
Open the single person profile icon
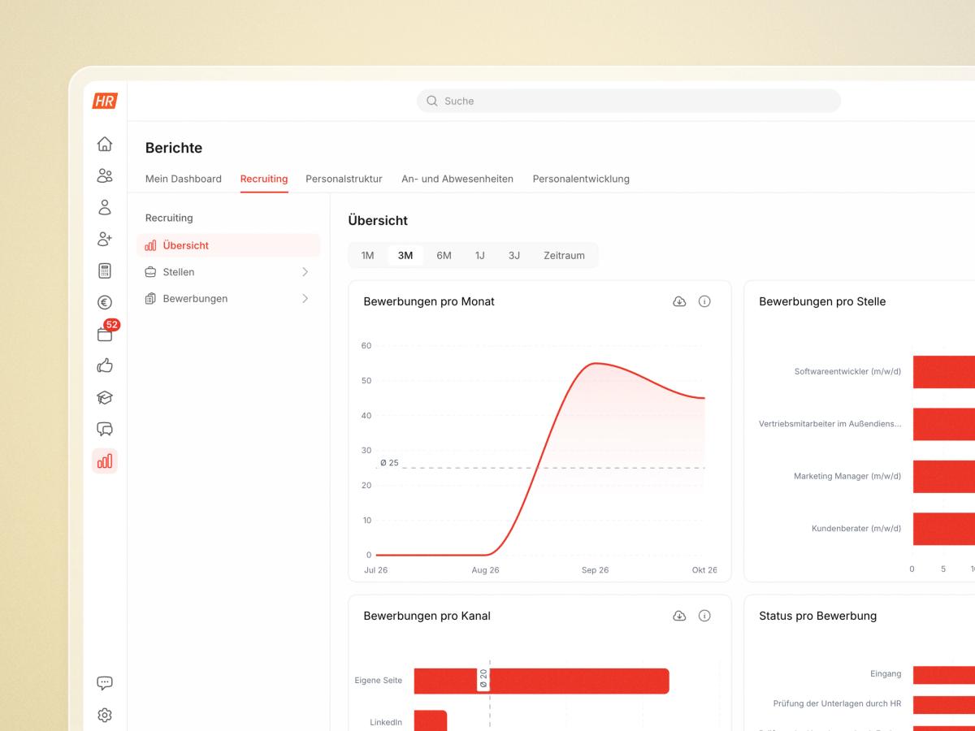[x=105, y=207]
